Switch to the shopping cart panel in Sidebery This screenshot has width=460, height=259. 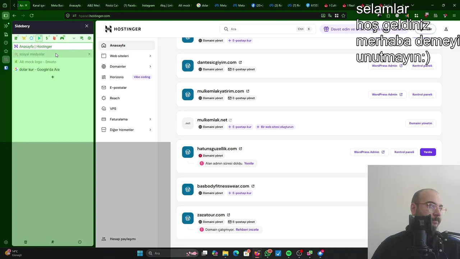tap(24, 38)
